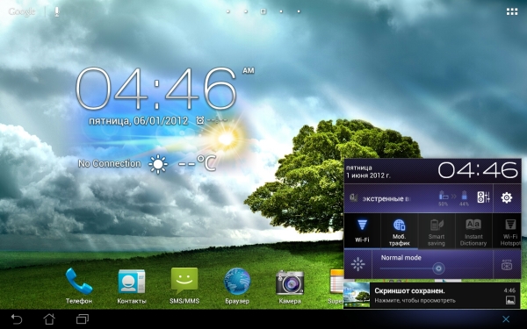The height and width of the screenshot is (329, 527).
Task: Open the Скриншот сохранен notification
Action: (x=431, y=295)
